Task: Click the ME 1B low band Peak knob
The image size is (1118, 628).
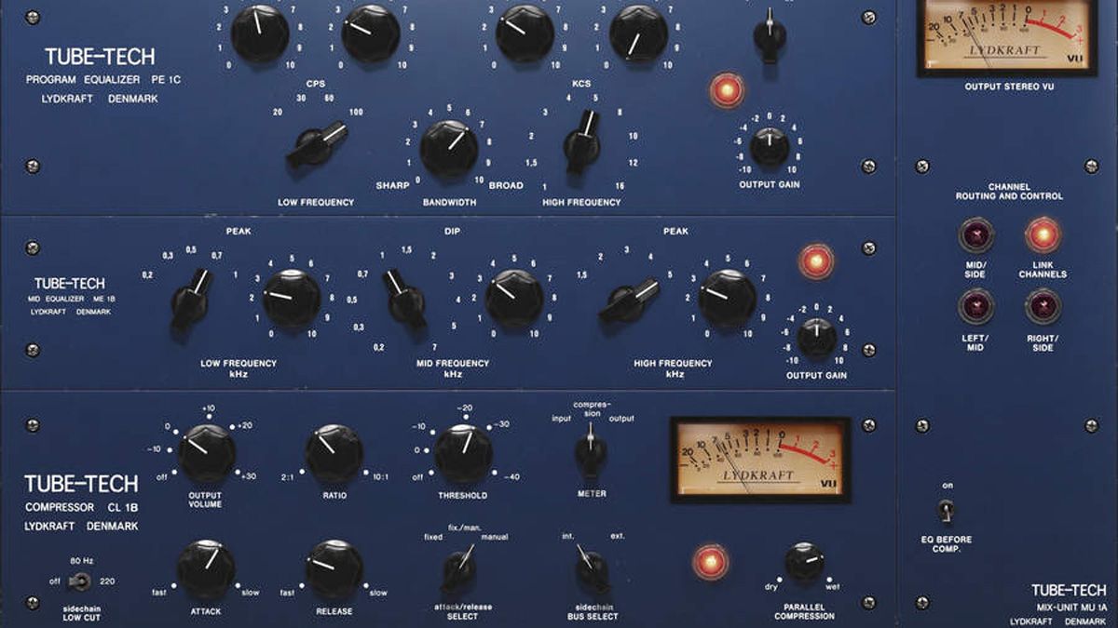Action: [292, 299]
